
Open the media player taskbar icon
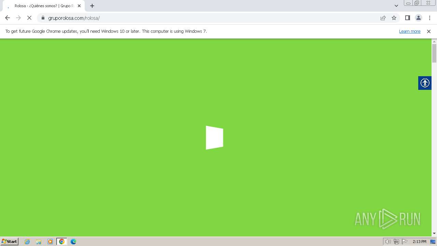coord(50,242)
